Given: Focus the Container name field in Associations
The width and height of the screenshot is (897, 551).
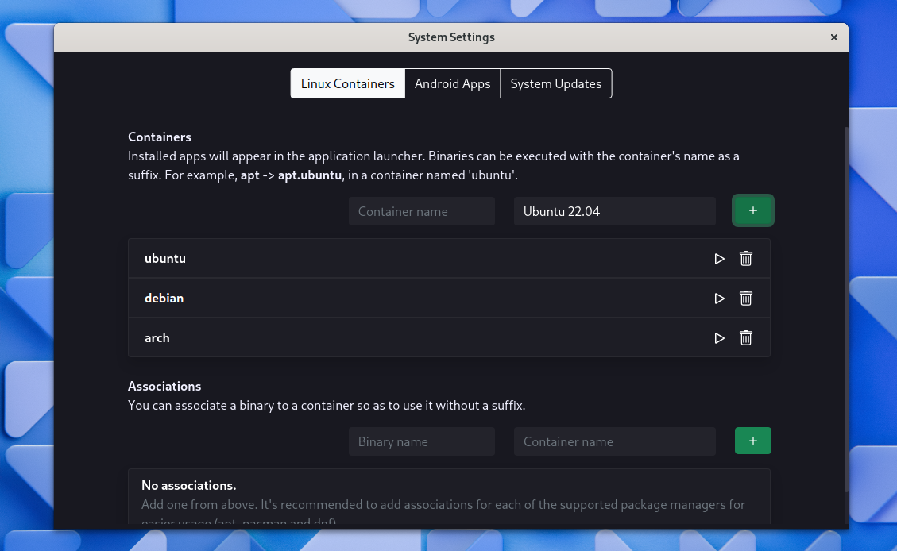Looking at the screenshot, I should 614,441.
